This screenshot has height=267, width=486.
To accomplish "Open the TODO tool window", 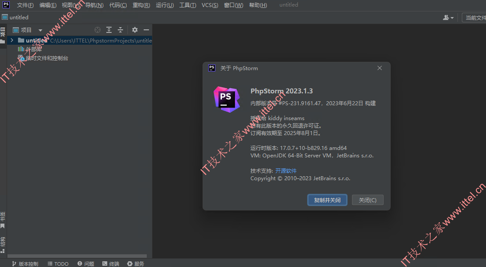I will pyautogui.click(x=58, y=263).
